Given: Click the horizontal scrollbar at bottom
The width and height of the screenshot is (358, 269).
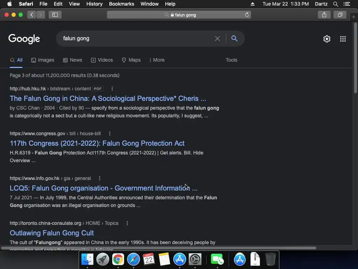Looking at the screenshot, I should (x=158, y=248).
